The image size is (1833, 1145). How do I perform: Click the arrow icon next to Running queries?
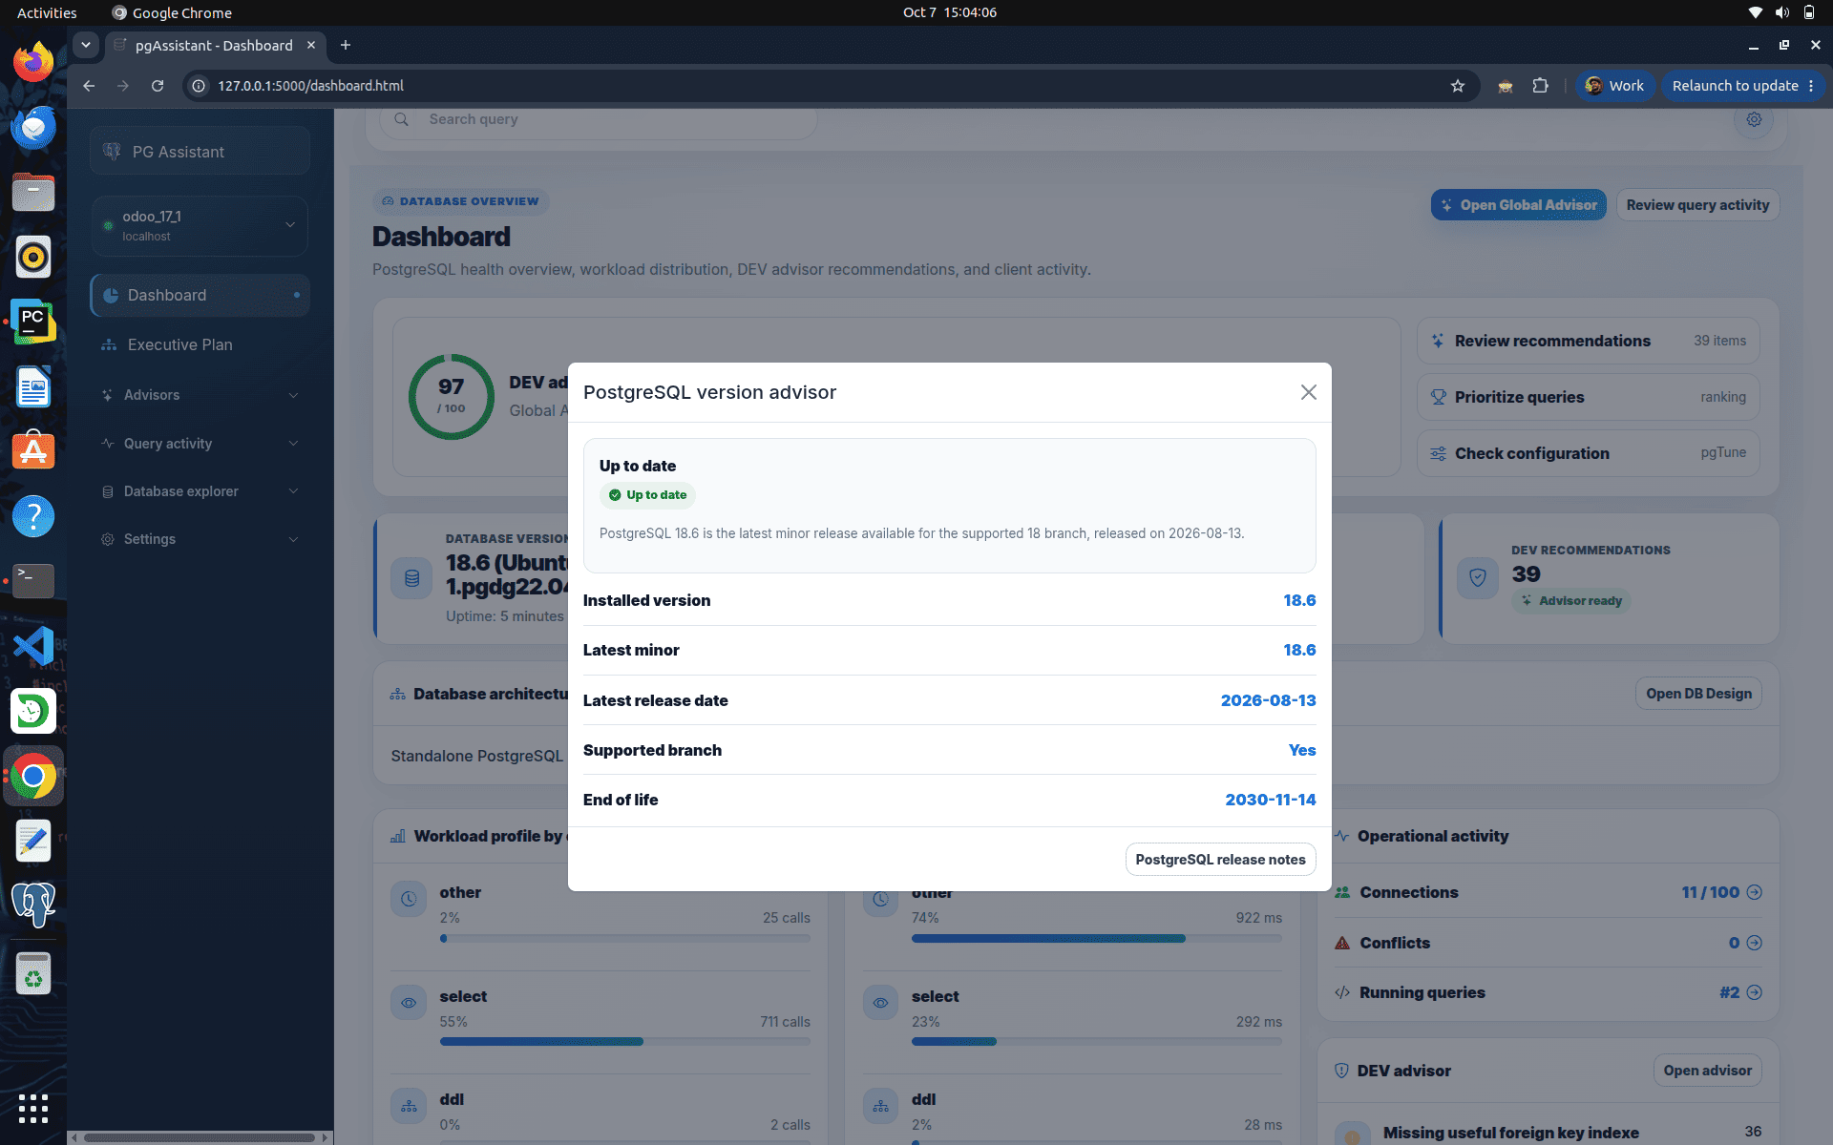click(1754, 992)
